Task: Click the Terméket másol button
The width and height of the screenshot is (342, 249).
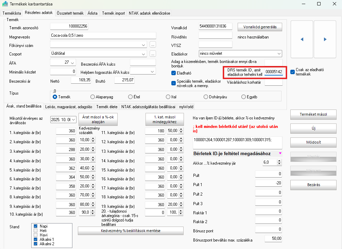Action: coord(313,114)
